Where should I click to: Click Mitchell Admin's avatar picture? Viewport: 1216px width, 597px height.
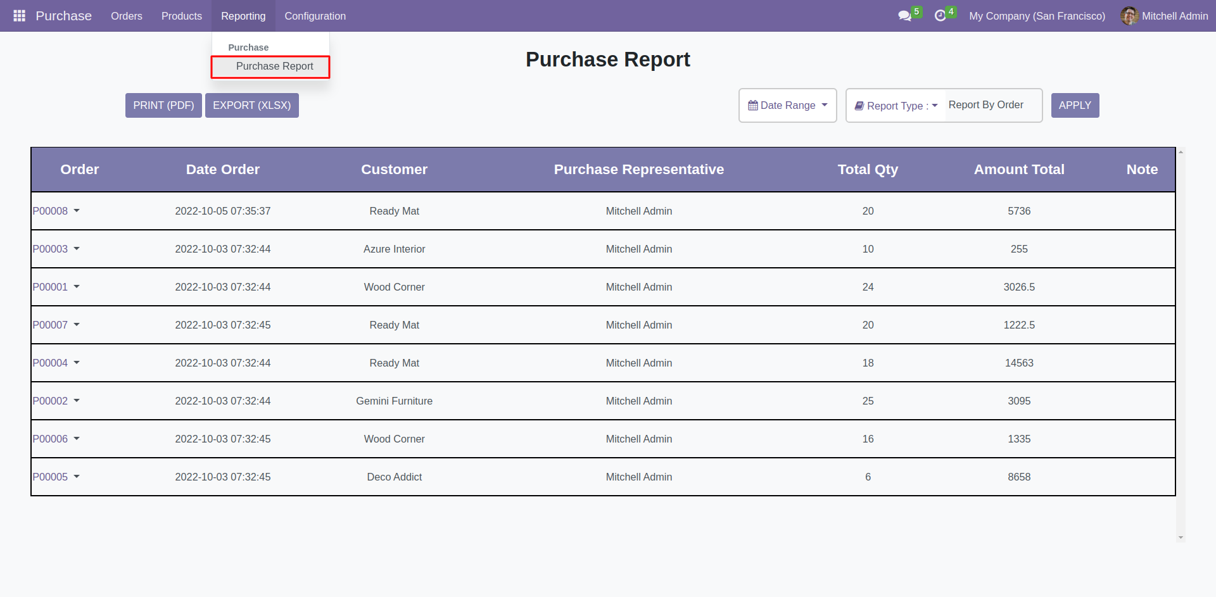point(1129,16)
